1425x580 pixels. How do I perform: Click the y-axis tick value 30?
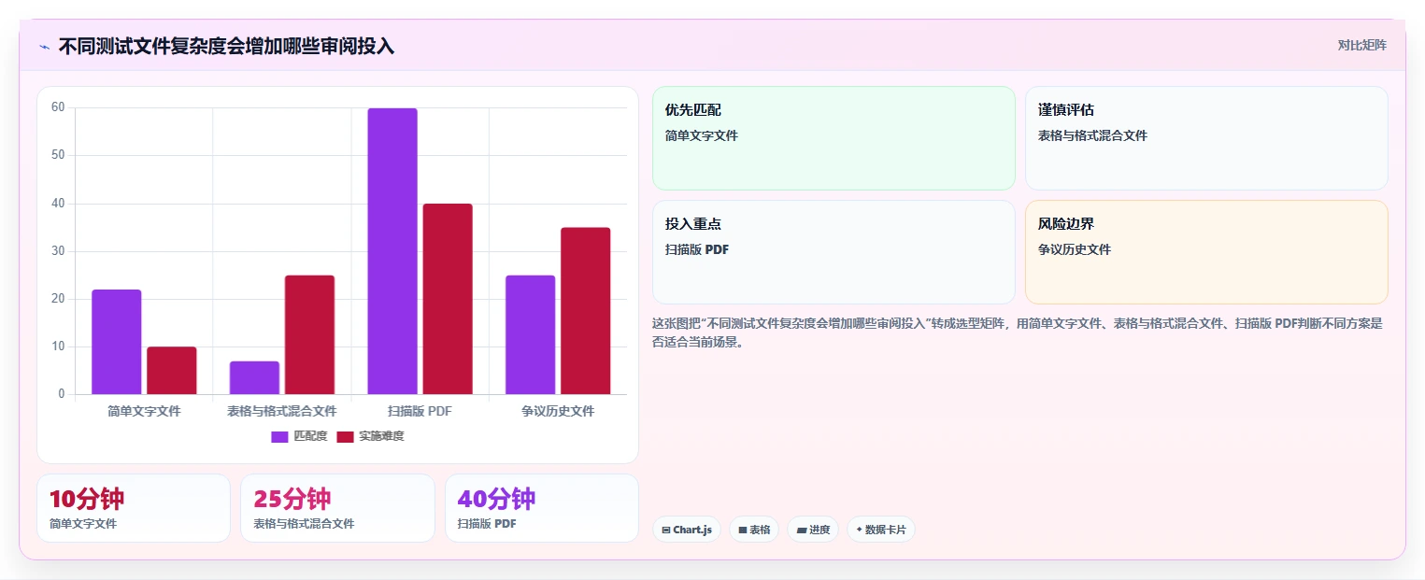pyautogui.click(x=58, y=251)
